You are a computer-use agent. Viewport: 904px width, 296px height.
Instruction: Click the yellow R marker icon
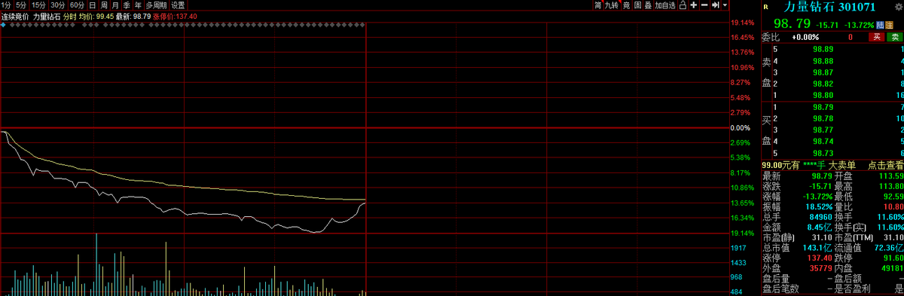point(766,7)
